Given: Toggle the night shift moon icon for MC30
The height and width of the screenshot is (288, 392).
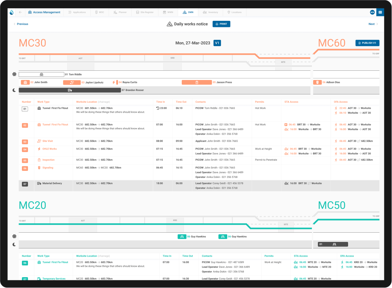Looking at the screenshot, I should coord(14,90).
